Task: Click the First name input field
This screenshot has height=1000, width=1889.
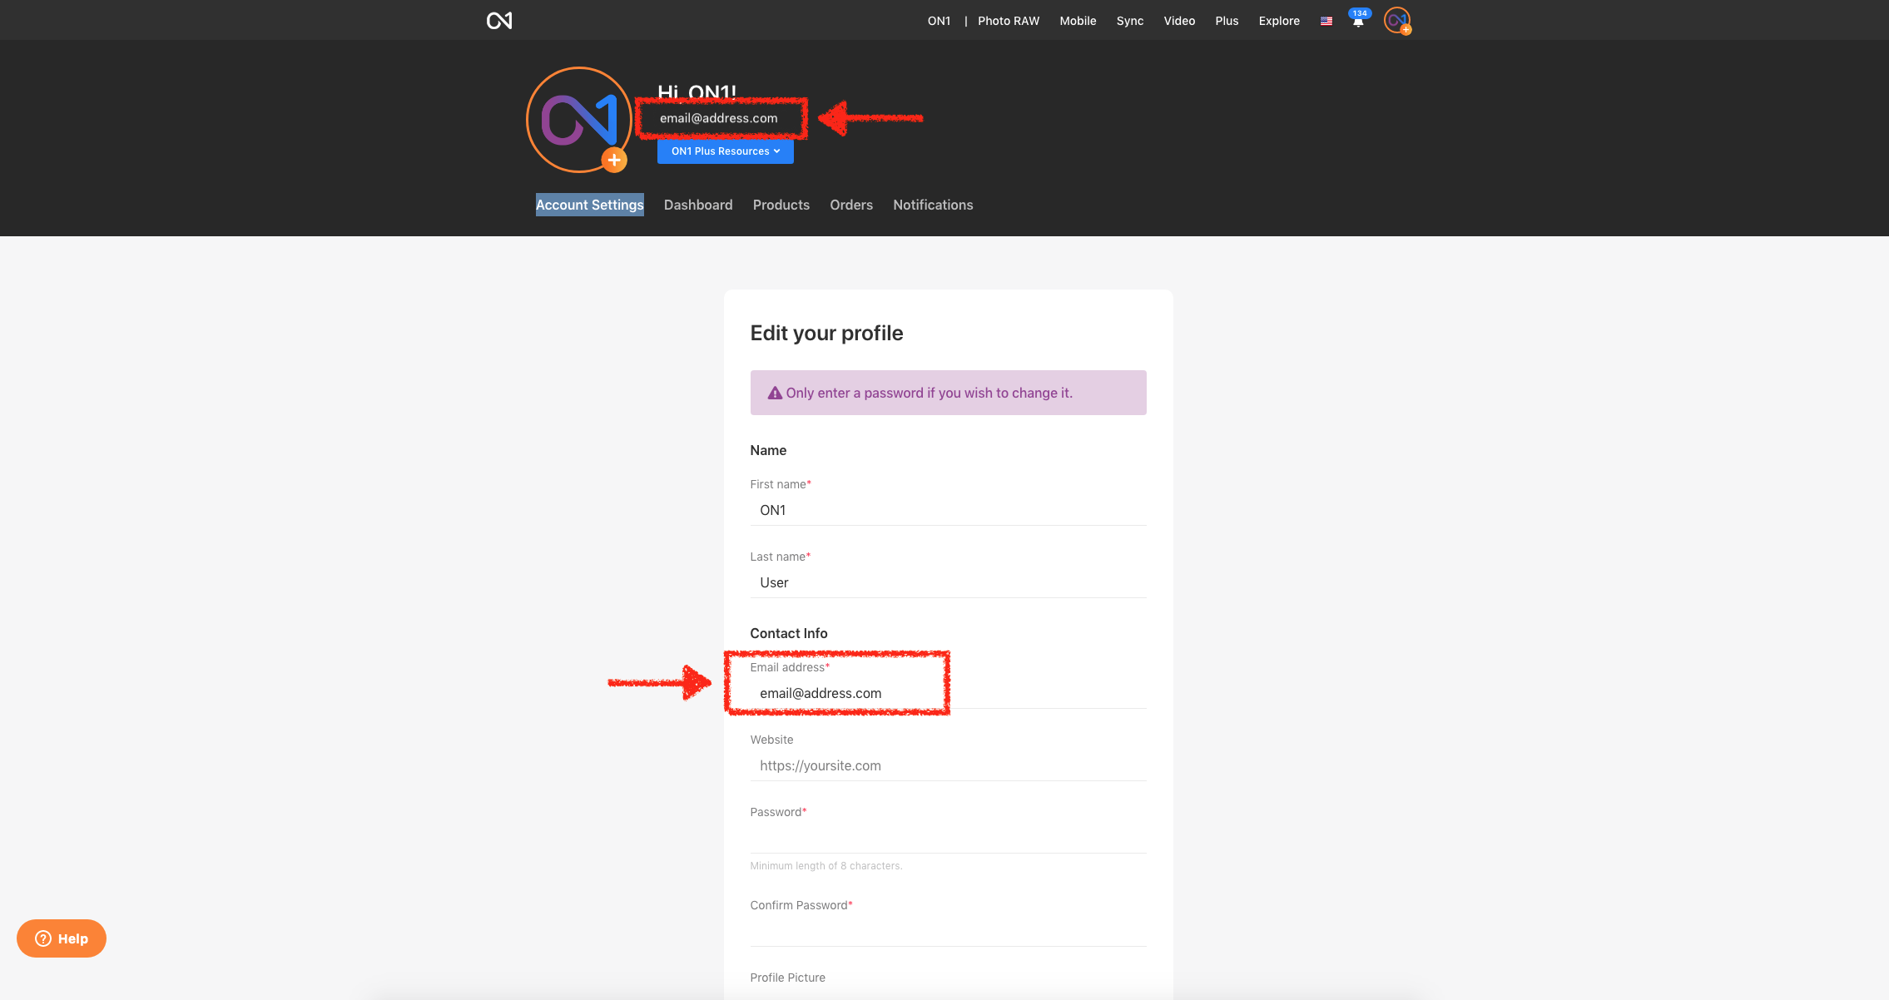Action: [948, 511]
